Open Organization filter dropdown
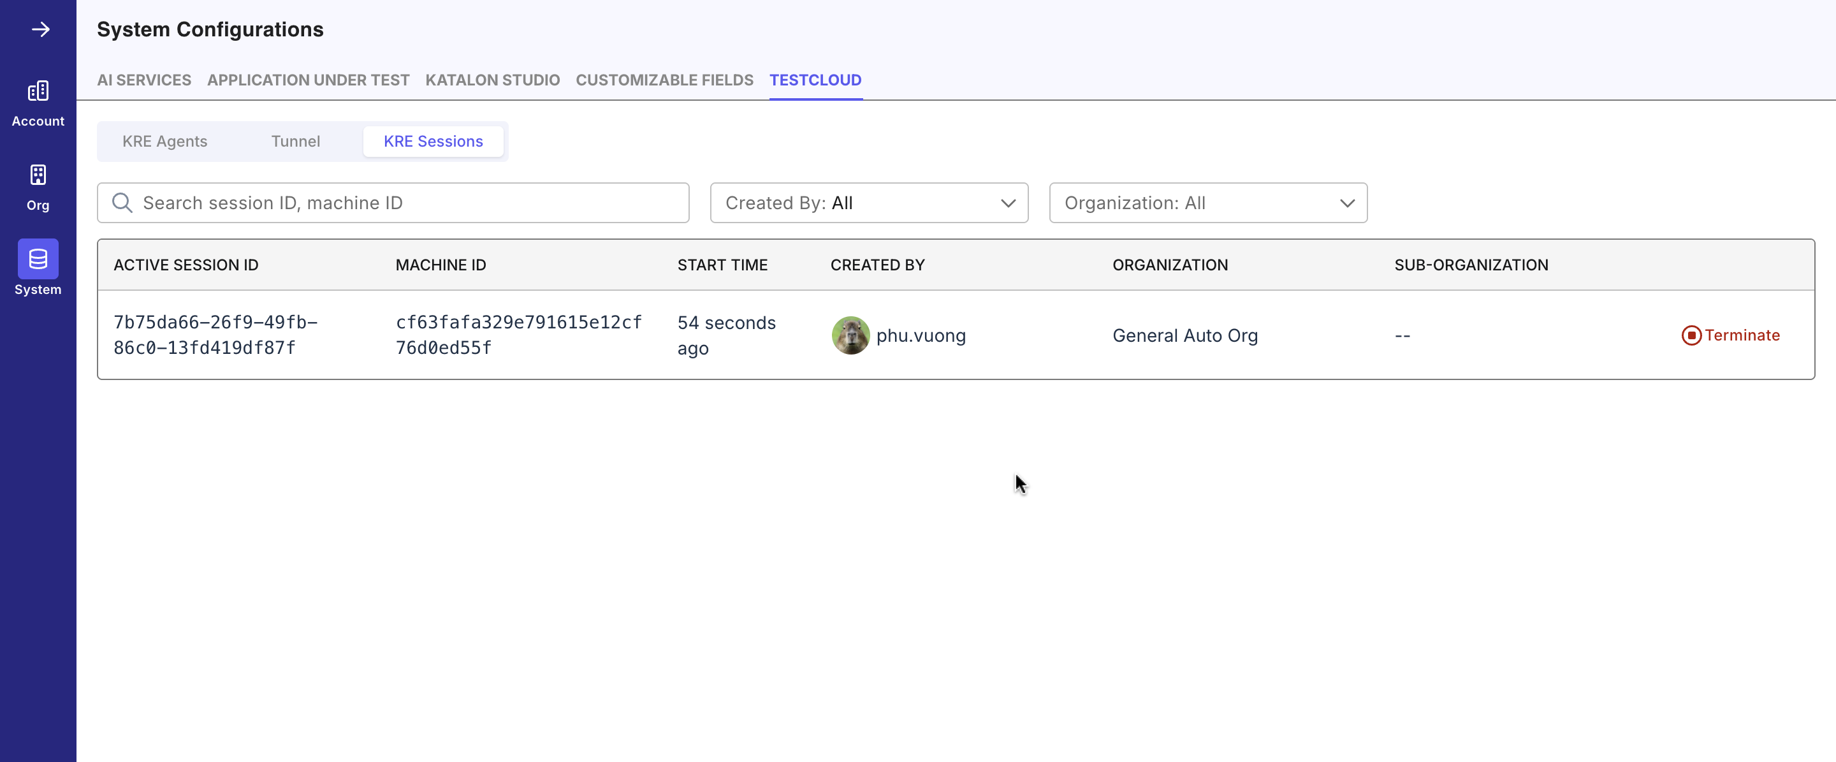1836x762 pixels. (1207, 203)
